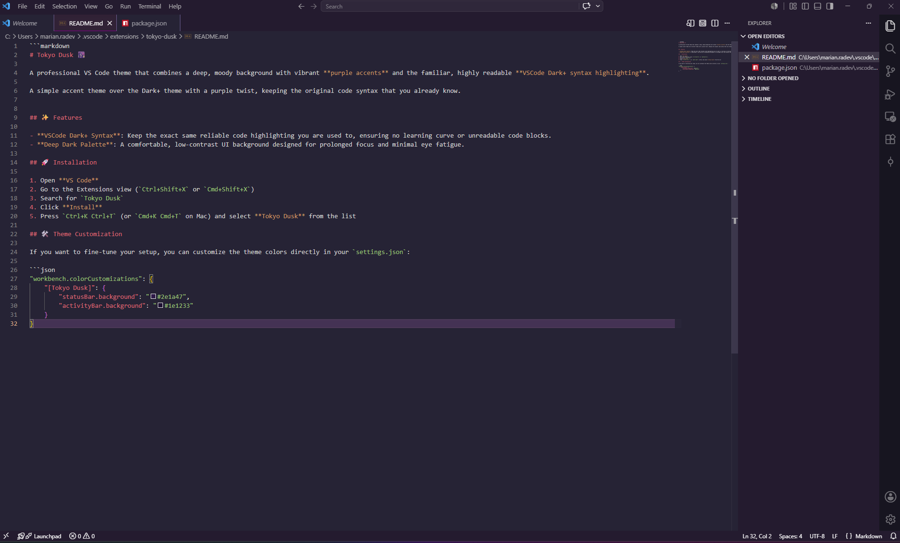Open the Remote Explorer view
Viewport: 900px width, 543px height.
(x=890, y=116)
